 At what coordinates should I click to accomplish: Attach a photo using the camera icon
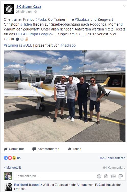click(106, 176)
